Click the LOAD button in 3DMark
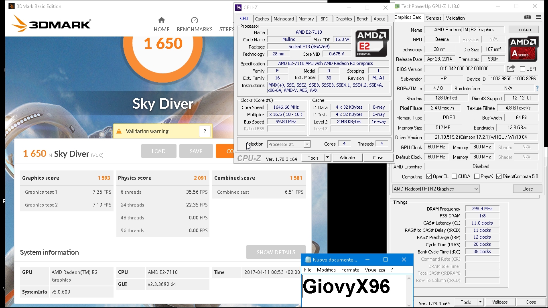The width and height of the screenshot is (548, 308). pyautogui.click(x=158, y=151)
